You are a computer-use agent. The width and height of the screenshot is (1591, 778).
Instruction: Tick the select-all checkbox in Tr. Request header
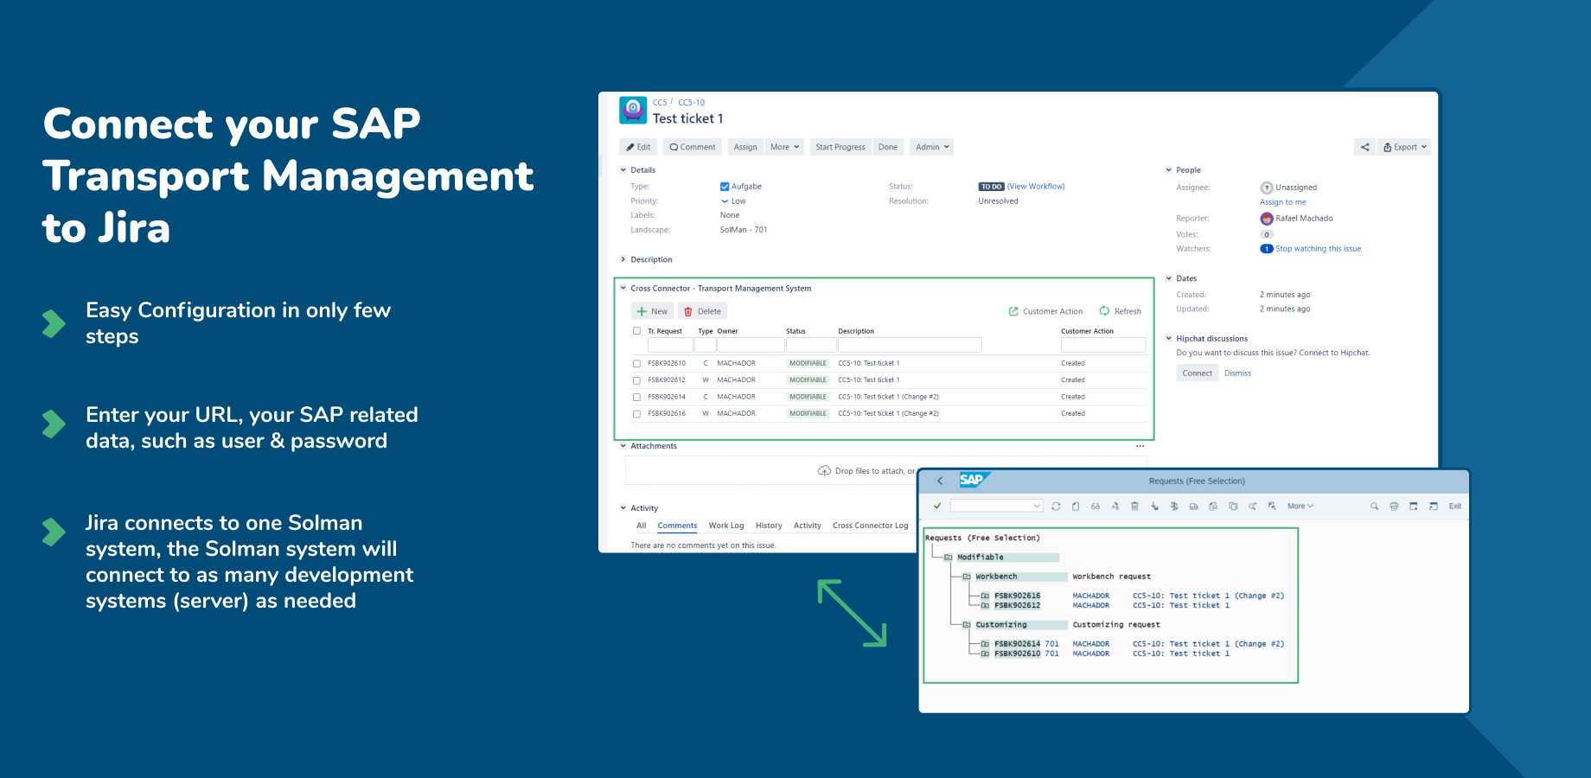[636, 331]
